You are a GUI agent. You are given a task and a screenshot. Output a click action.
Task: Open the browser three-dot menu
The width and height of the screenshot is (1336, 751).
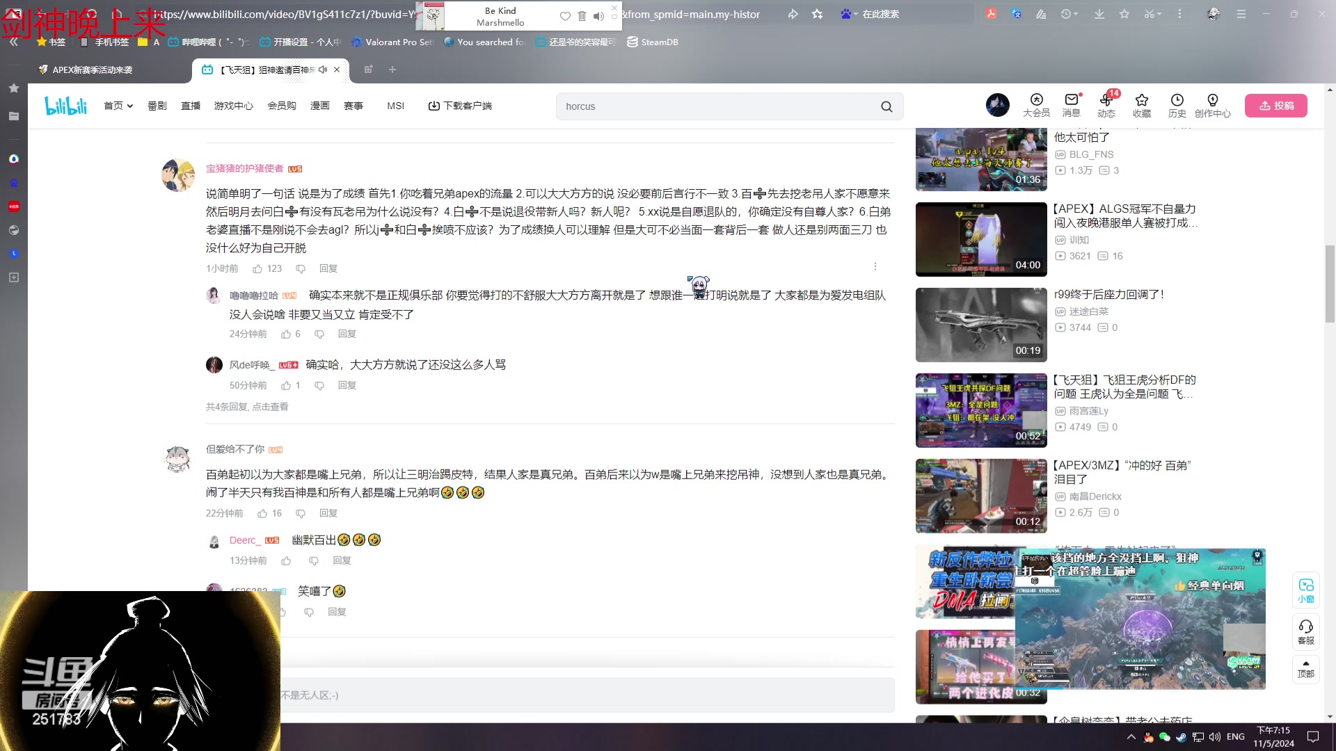tap(1179, 14)
